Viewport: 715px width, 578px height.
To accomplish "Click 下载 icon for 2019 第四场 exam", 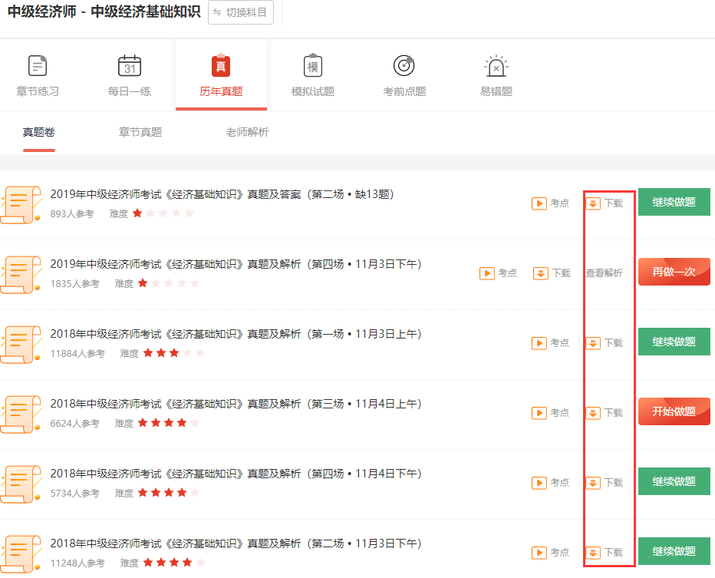I will (x=541, y=273).
